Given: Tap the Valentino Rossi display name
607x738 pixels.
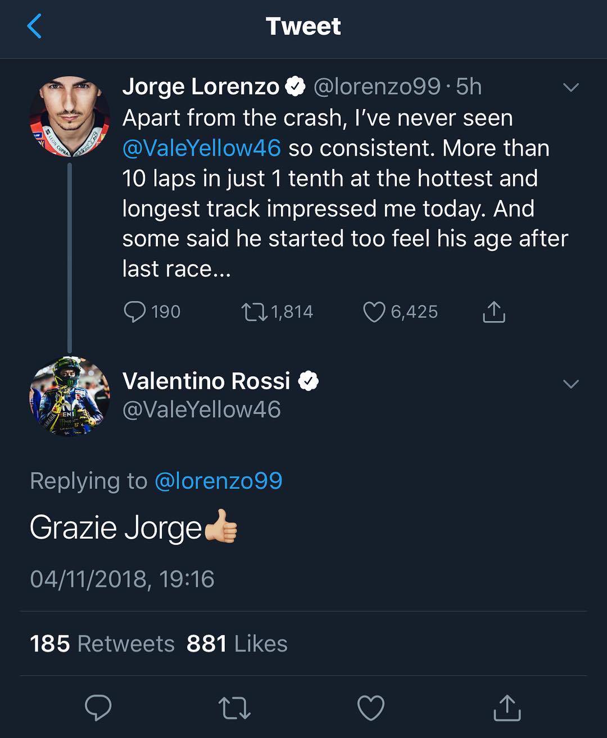Looking at the screenshot, I should (x=206, y=381).
